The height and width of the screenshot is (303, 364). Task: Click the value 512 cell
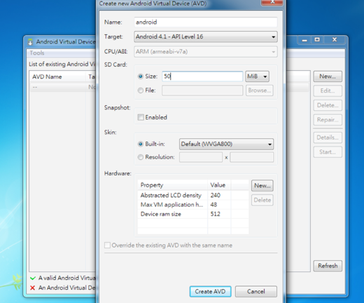(x=219, y=214)
